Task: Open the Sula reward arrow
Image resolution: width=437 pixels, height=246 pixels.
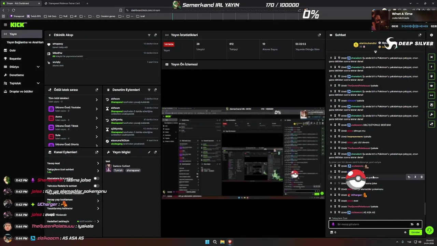Action: pos(97,137)
